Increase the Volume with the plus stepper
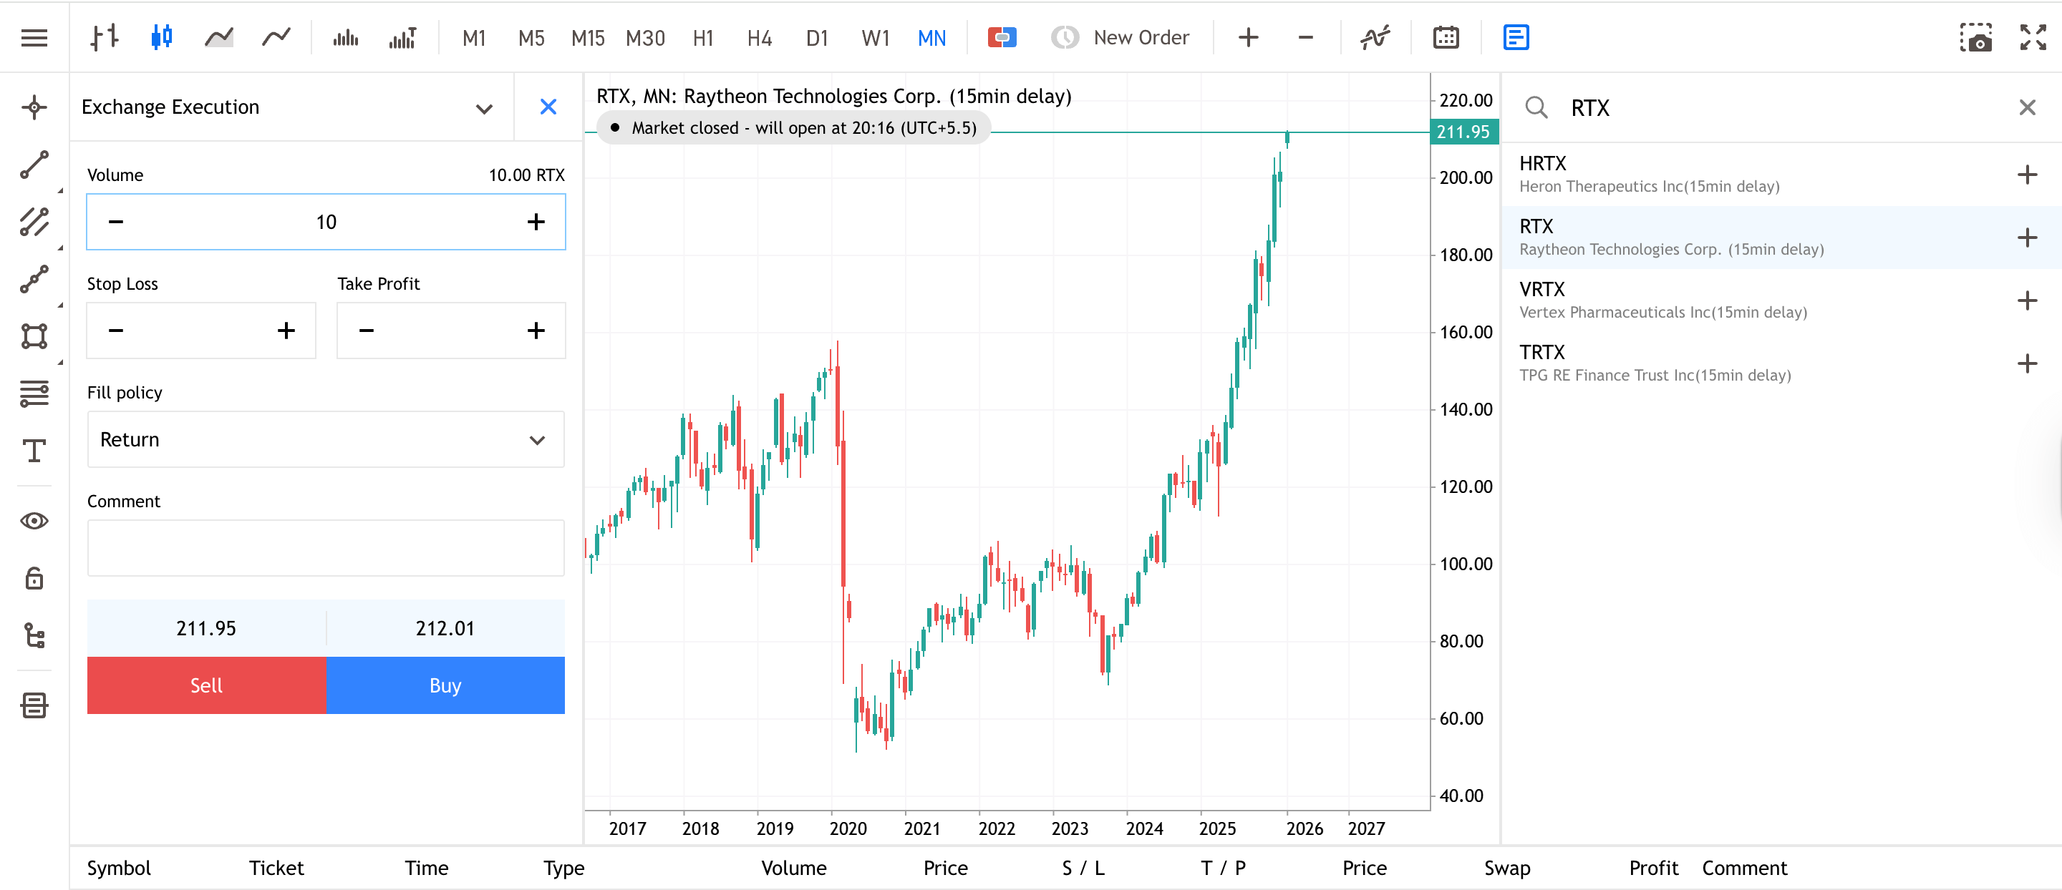The image size is (2062, 890). 536,222
